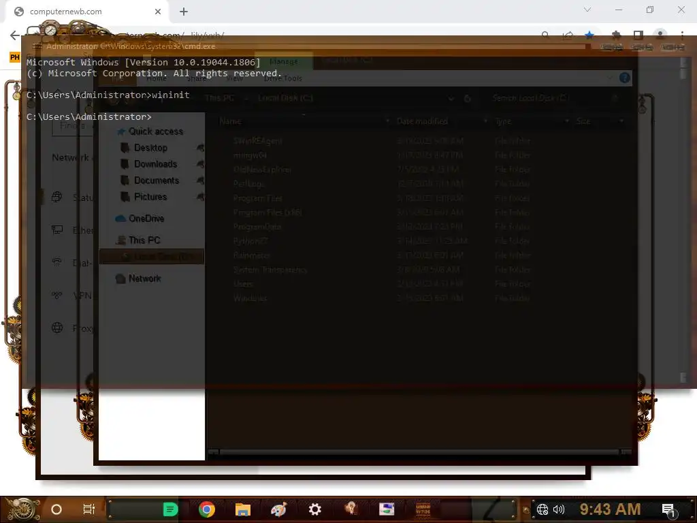The height and width of the screenshot is (523, 697).
Task: Click the network globe tray icon
Action: click(542, 509)
